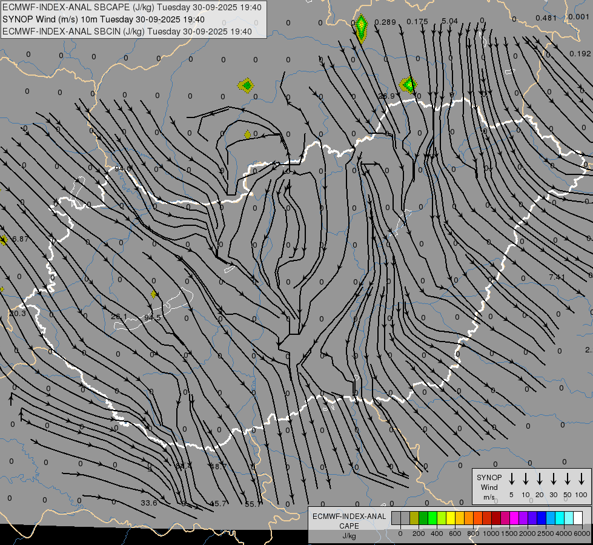Click the map value 0.289
Screen dimensions: 593x545
click(x=385, y=22)
